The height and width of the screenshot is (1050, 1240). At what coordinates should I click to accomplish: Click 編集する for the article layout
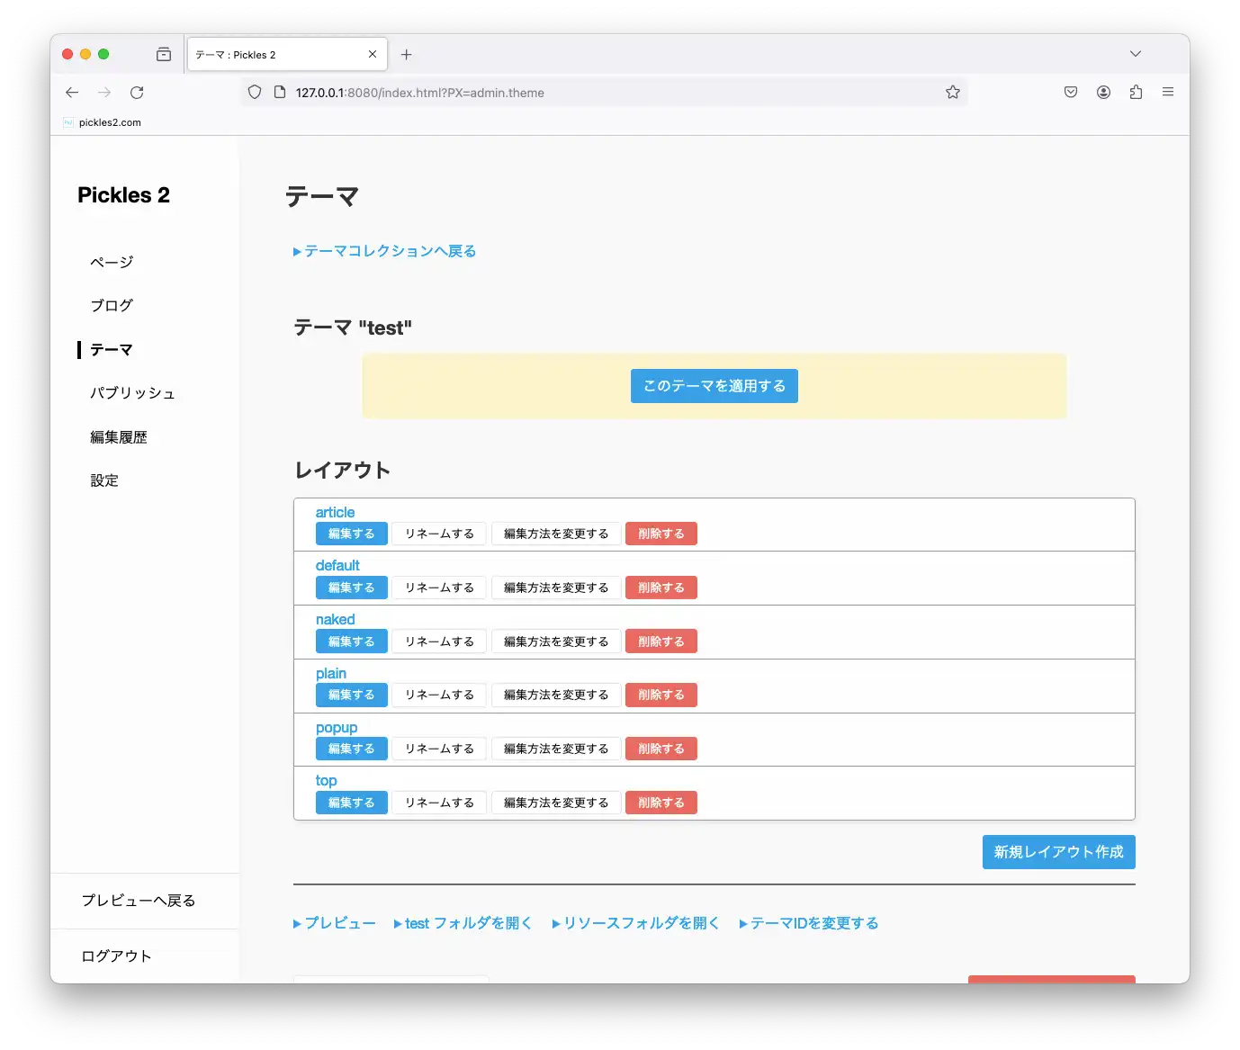[351, 534]
